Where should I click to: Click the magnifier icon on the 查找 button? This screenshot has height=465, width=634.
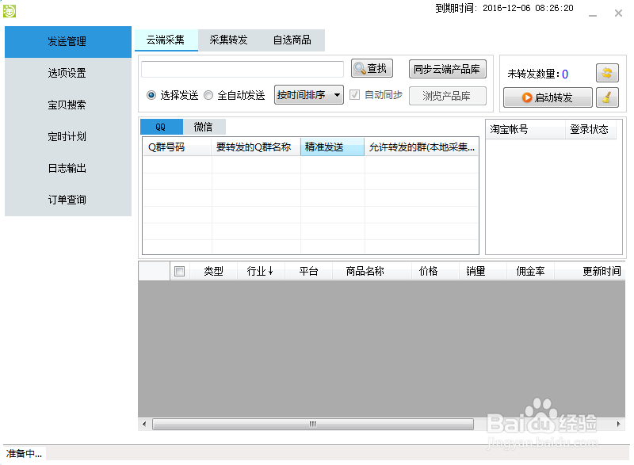click(x=361, y=67)
